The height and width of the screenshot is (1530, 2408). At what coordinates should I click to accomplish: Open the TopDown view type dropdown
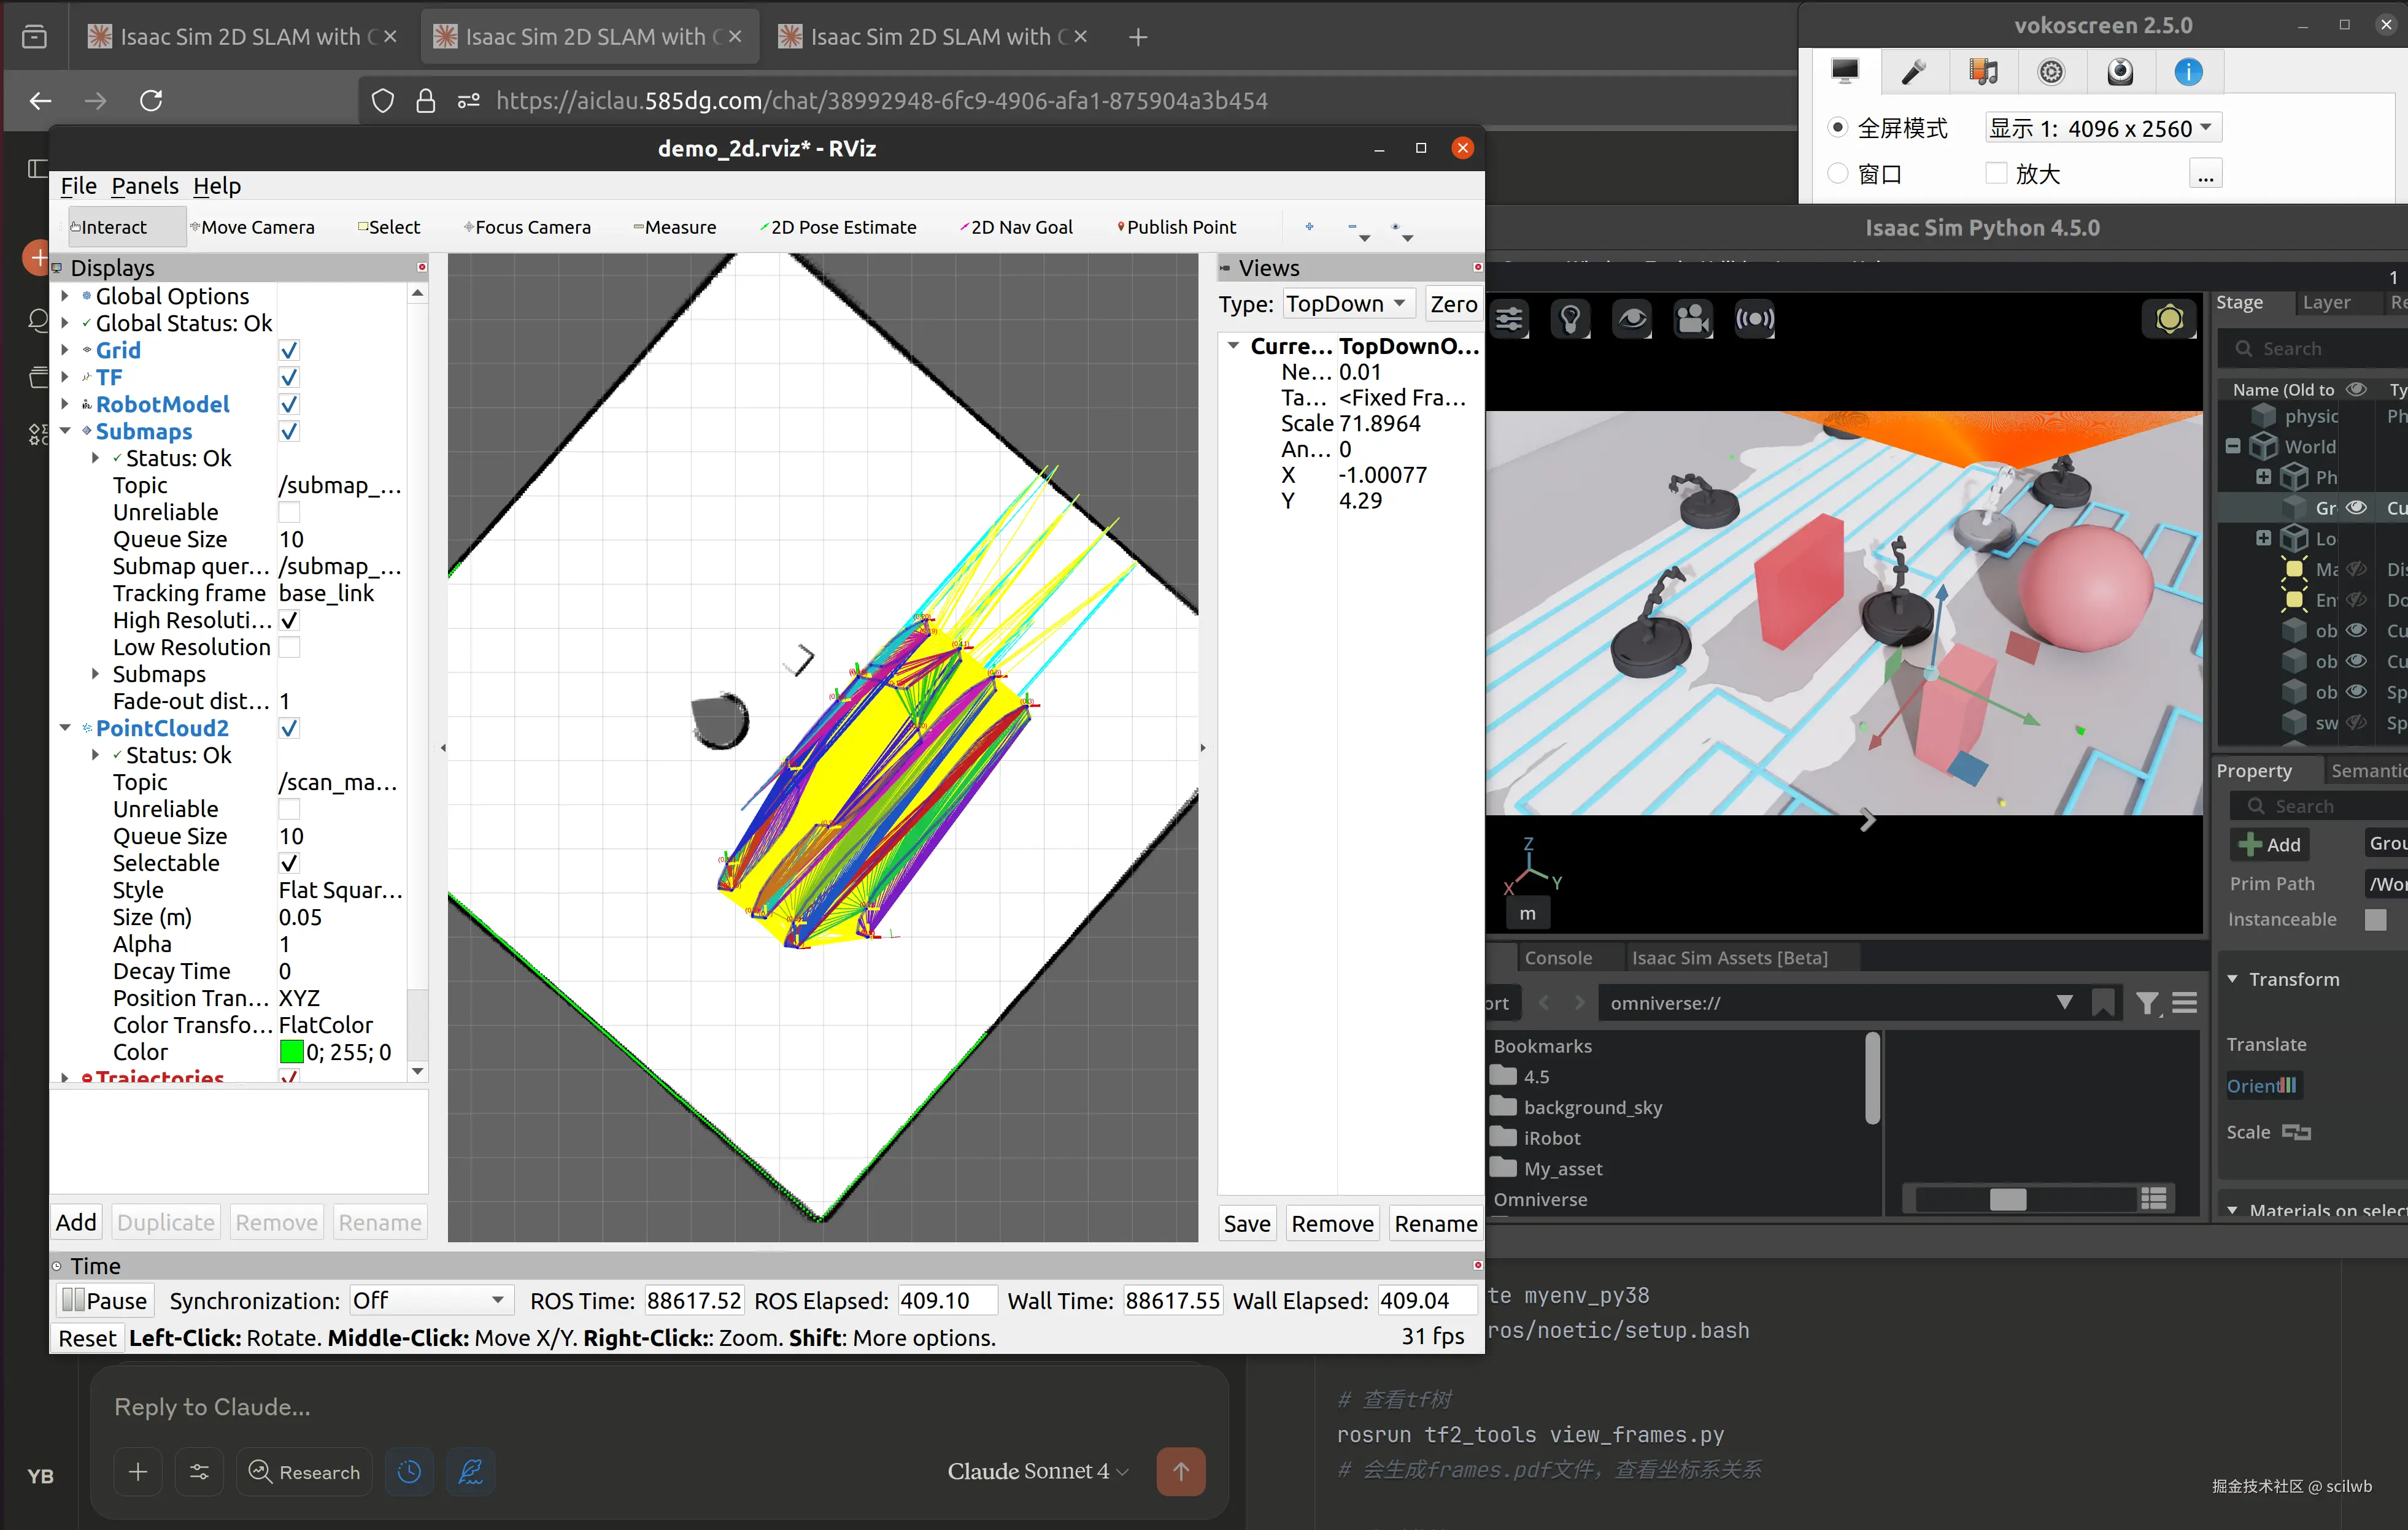click(1348, 303)
